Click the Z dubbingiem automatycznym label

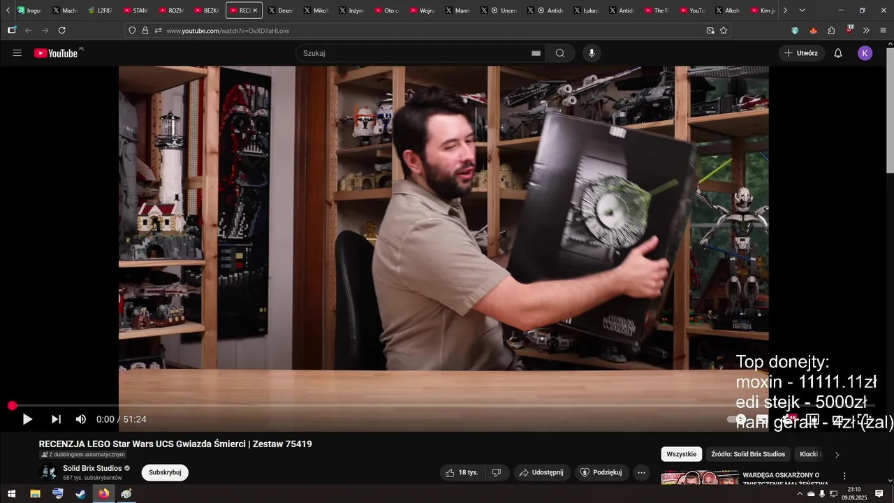click(x=83, y=455)
